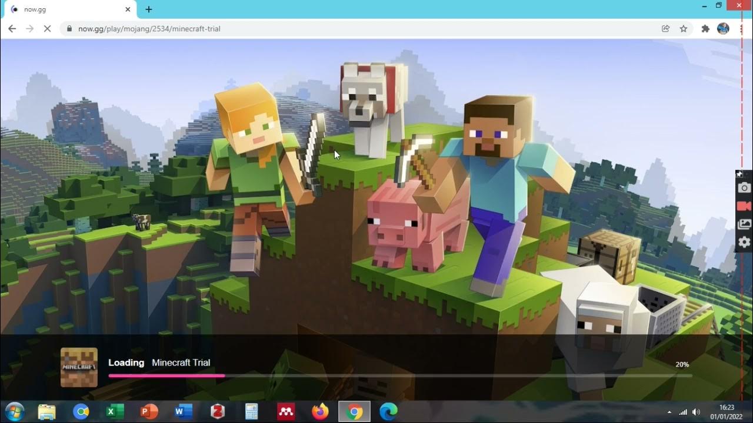
Task: Open recorder settings gear icon
Action: [x=744, y=242]
